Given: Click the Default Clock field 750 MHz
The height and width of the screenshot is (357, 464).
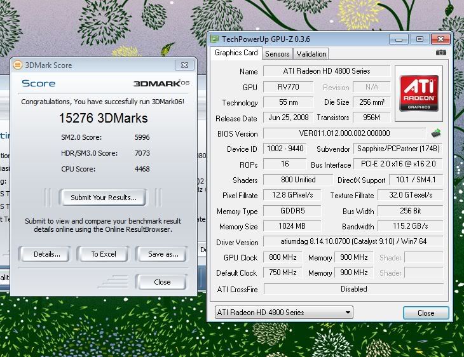Looking at the screenshot, I should [283, 273].
